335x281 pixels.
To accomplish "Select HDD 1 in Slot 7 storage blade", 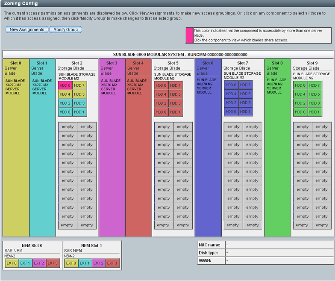I will point(245,111).
